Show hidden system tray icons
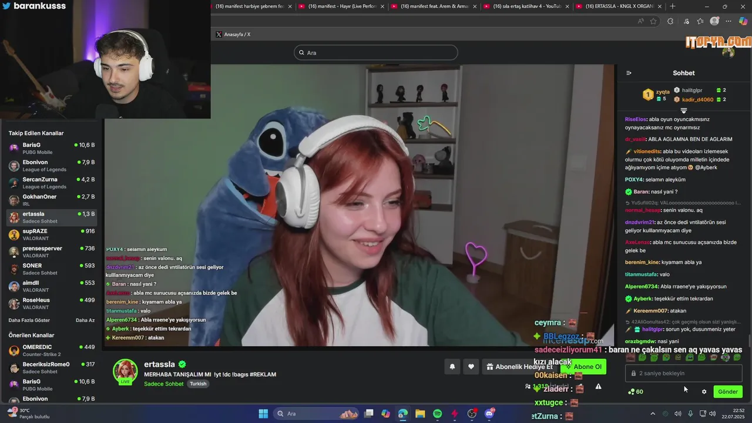 point(652,414)
